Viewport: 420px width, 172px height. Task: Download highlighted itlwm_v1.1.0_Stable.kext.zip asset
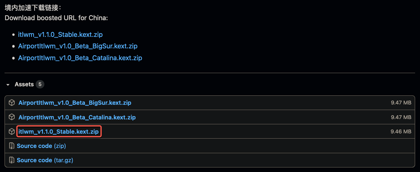coord(59,132)
